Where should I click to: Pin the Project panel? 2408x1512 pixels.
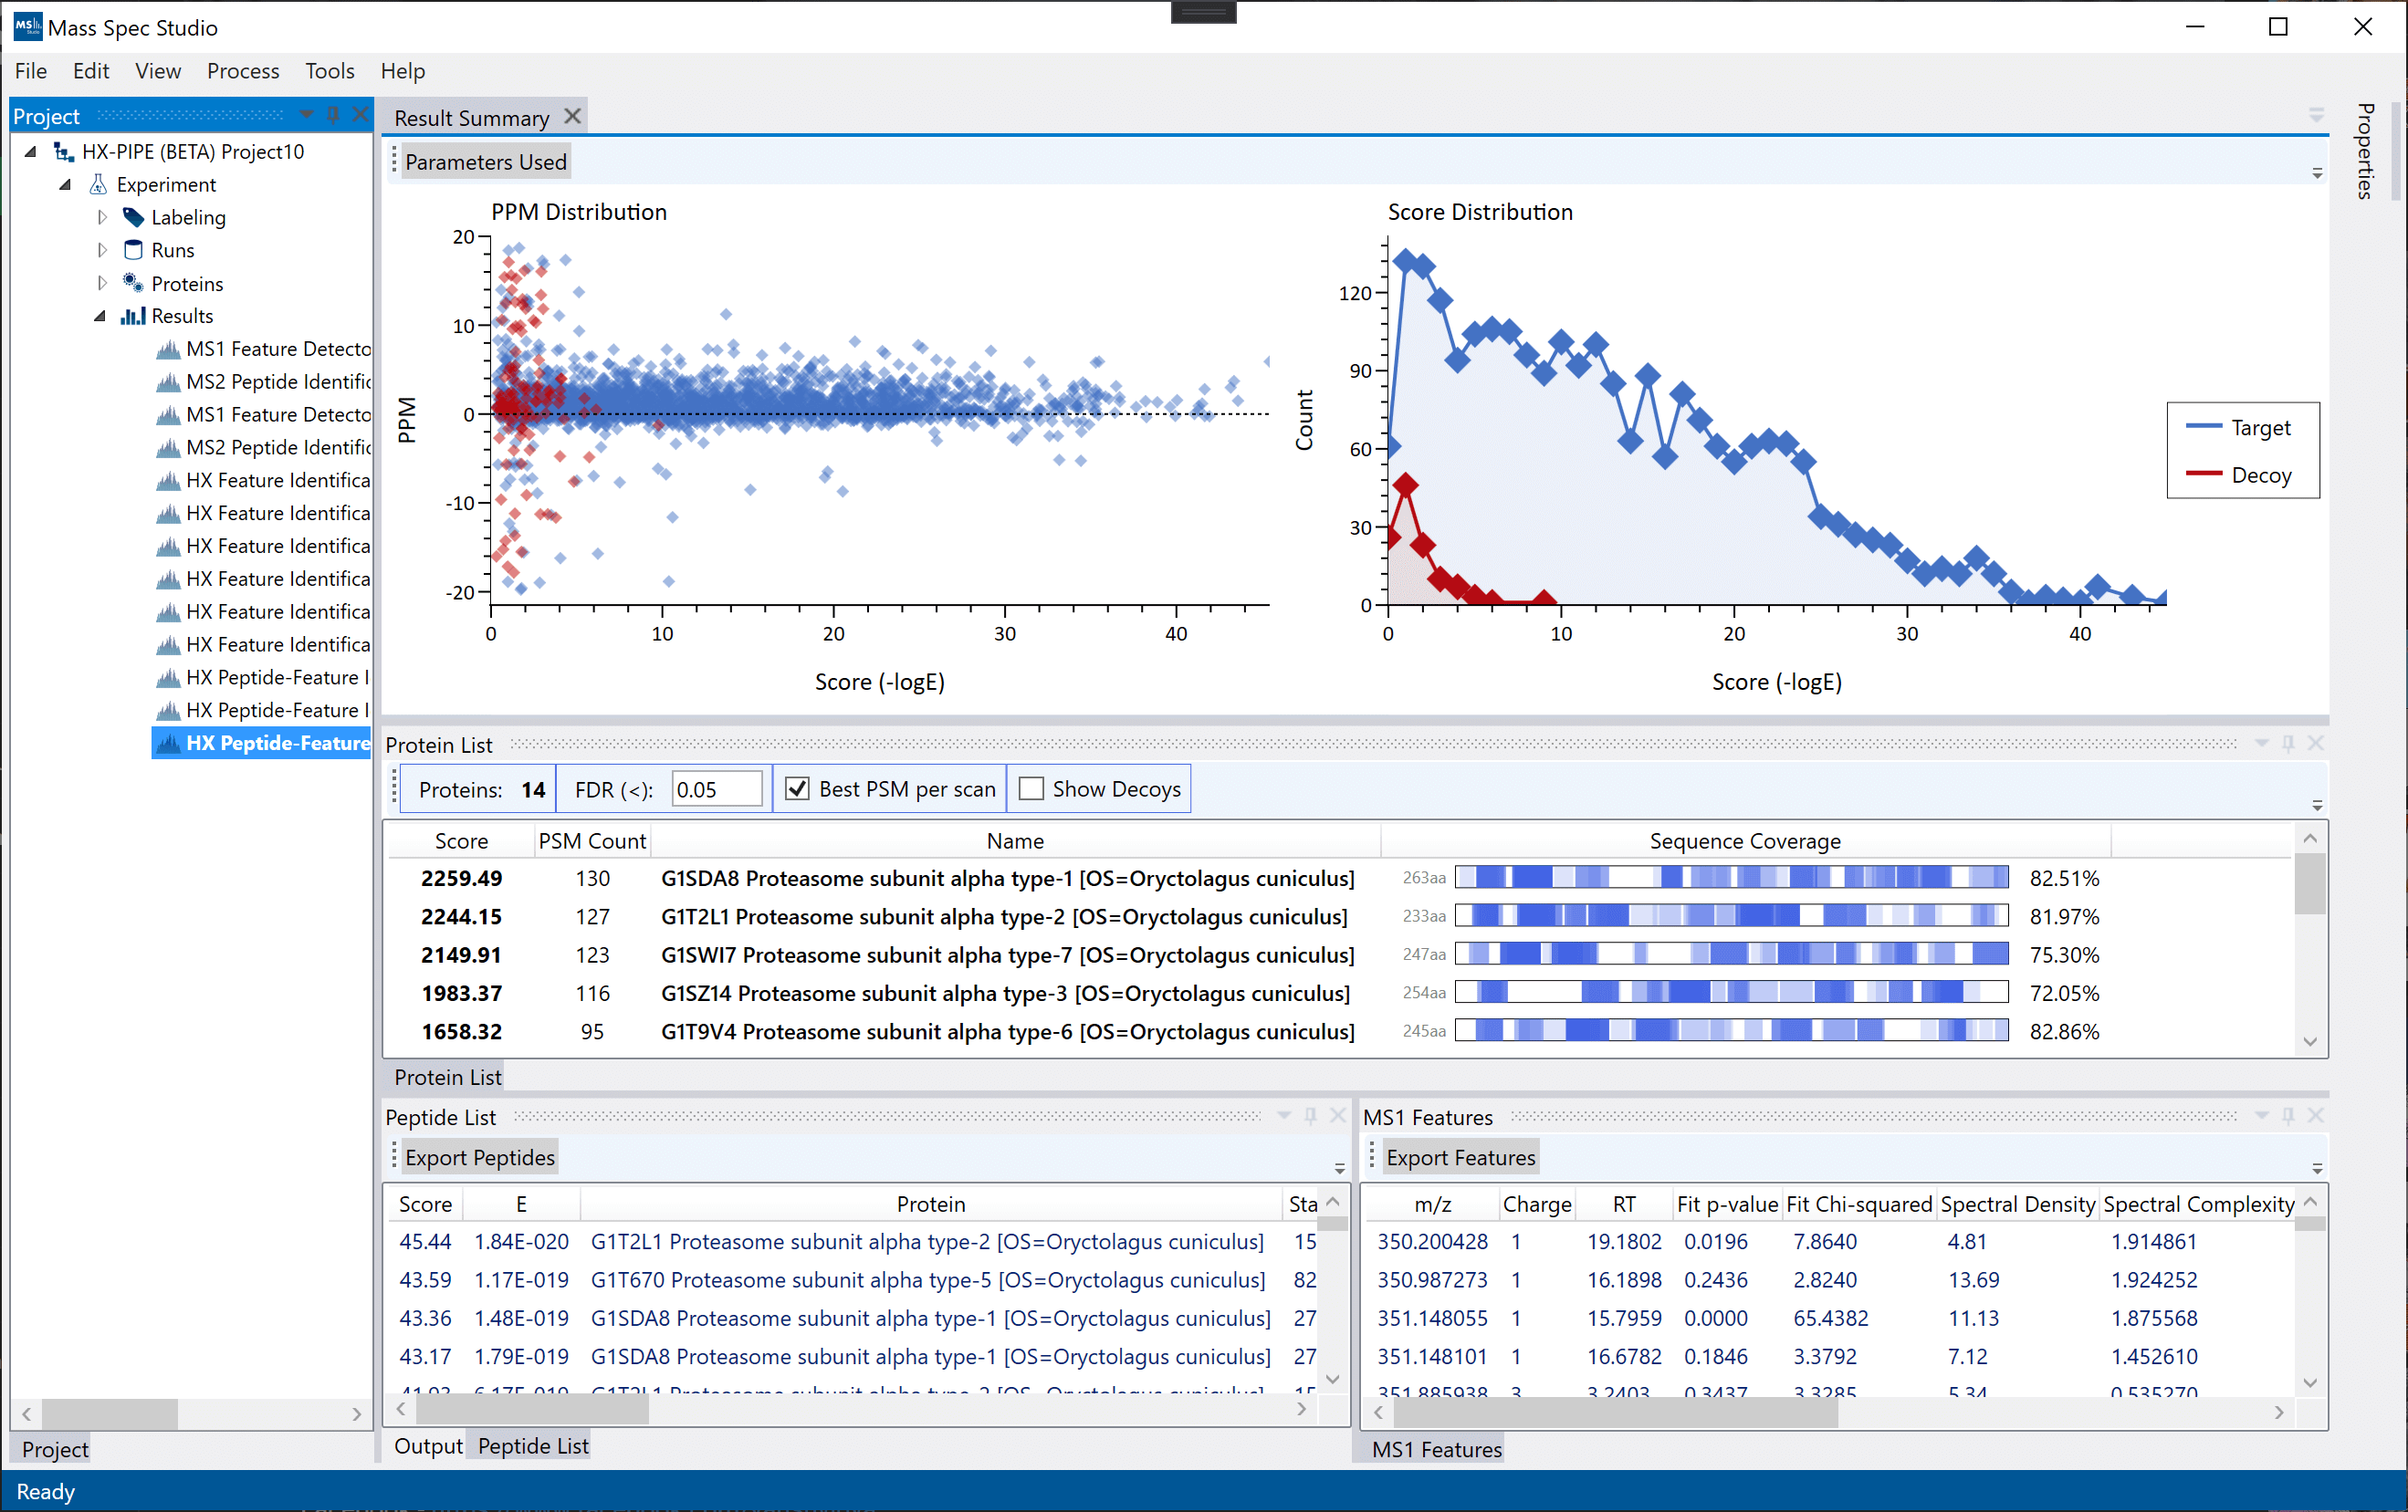click(333, 115)
